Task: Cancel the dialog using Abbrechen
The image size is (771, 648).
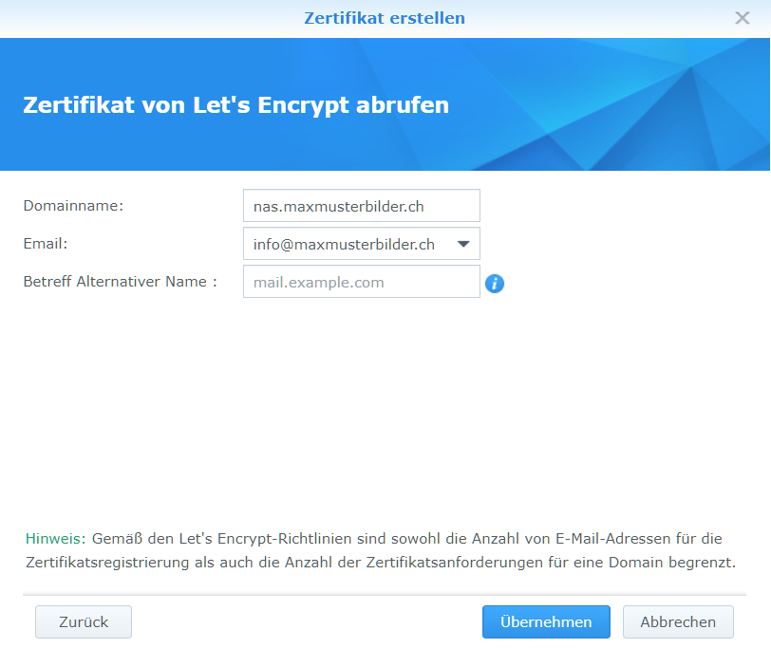Action: point(677,621)
